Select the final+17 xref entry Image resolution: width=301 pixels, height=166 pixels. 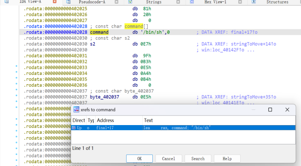point(105,128)
